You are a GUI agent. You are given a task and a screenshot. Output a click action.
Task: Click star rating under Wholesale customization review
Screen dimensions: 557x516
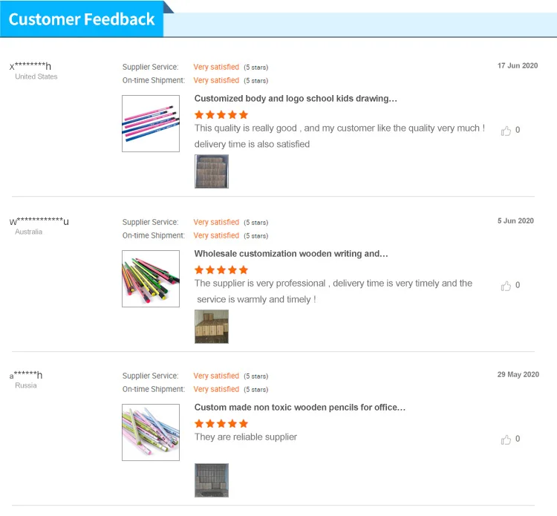tap(221, 270)
